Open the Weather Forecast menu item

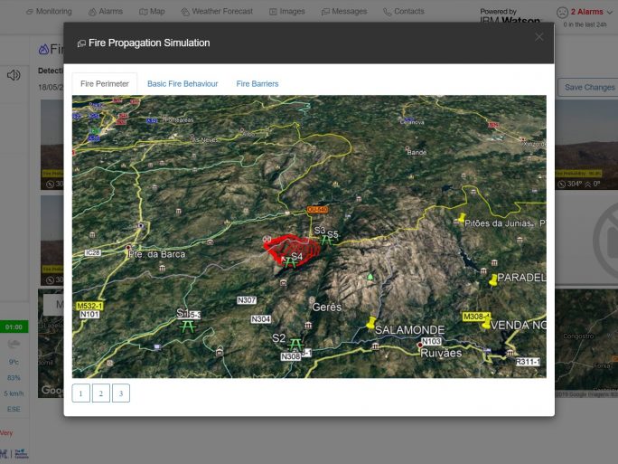point(217,12)
